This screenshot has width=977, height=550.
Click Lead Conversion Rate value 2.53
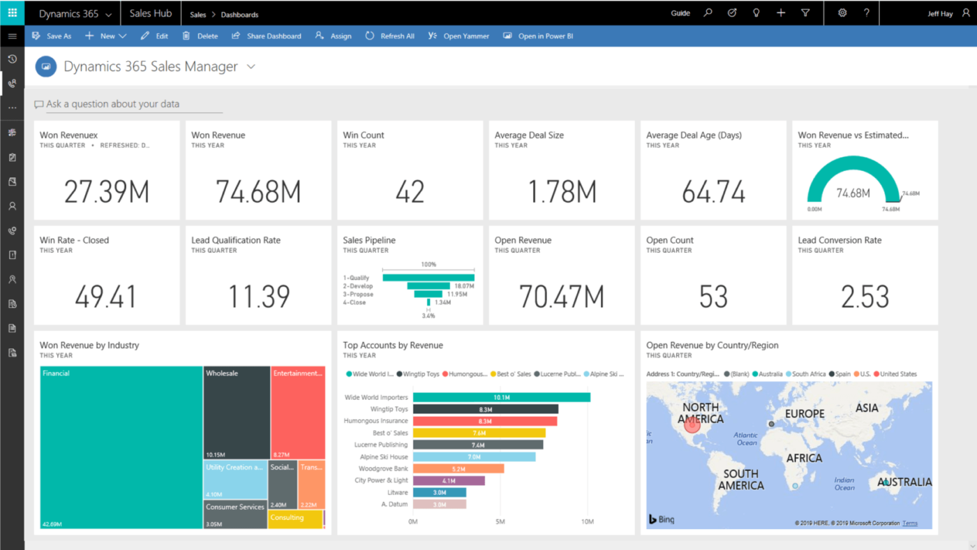(x=865, y=297)
